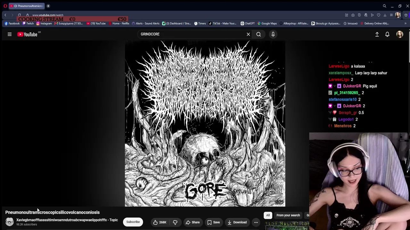Open the Opera easy setup menu

[391, 15]
